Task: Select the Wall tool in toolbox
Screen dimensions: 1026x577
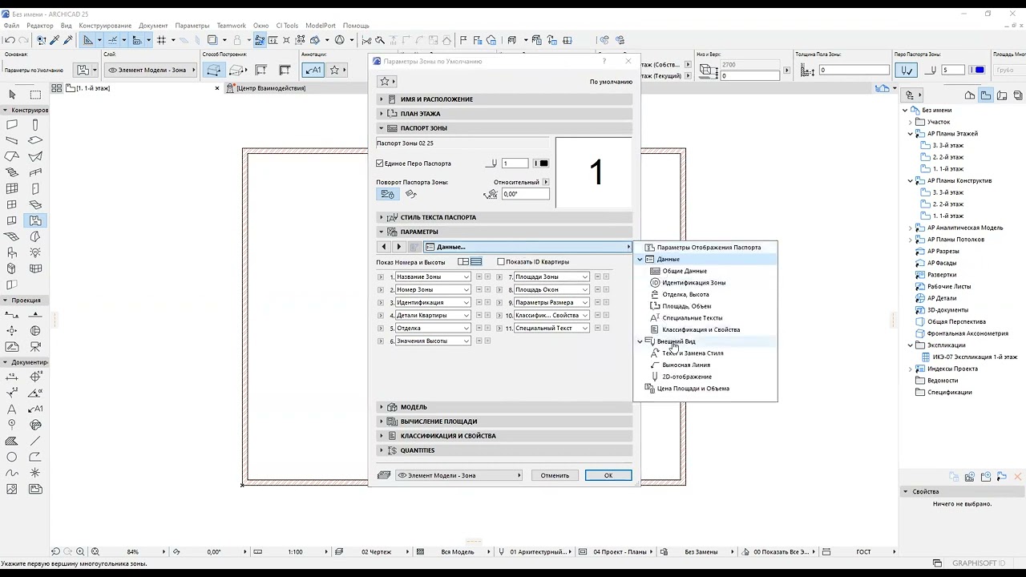Action: [x=12, y=125]
